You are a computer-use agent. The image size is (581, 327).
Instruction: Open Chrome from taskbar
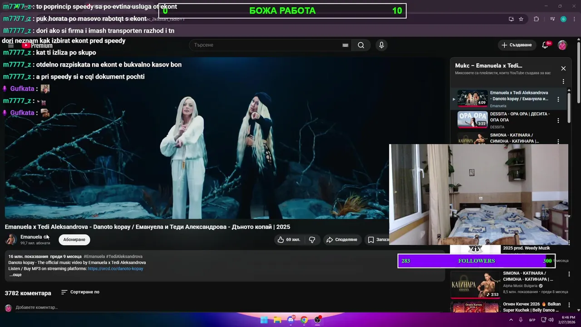pos(304,320)
